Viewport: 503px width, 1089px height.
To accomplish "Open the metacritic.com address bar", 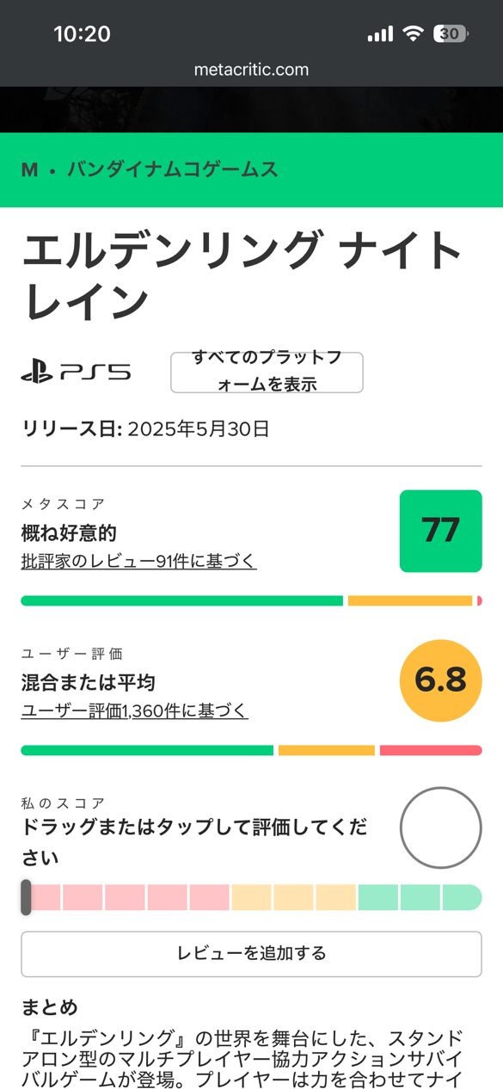I will [251, 70].
